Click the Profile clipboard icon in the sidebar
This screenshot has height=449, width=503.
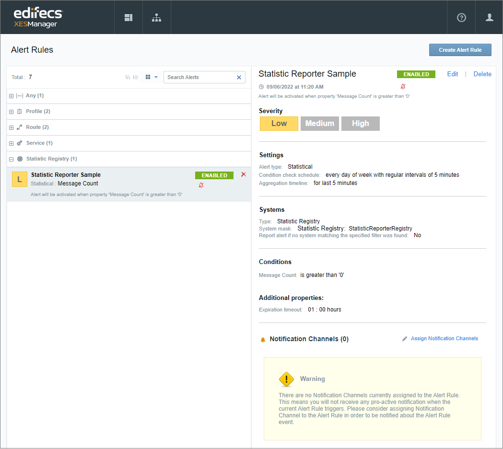pos(19,111)
